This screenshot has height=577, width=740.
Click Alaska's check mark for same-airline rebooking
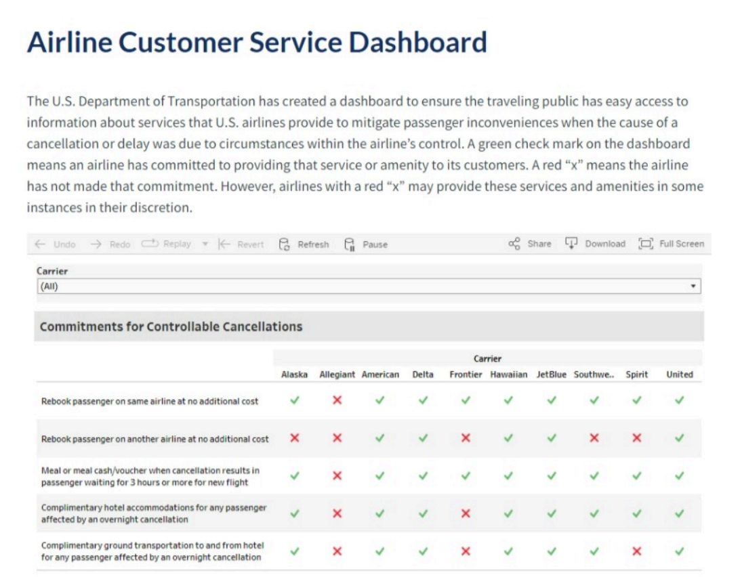point(295,400)
